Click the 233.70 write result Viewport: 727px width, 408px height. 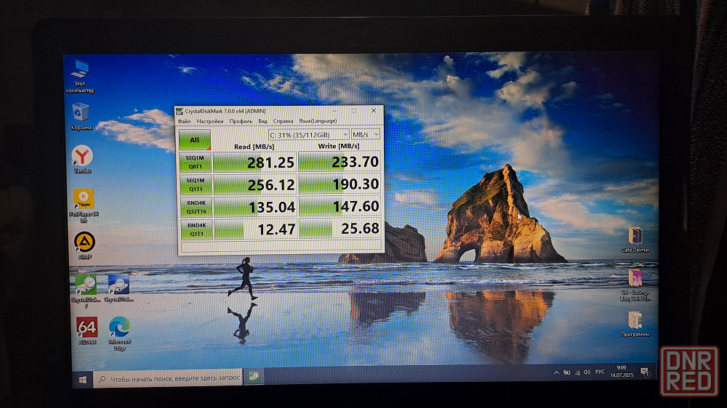(340, 162)
